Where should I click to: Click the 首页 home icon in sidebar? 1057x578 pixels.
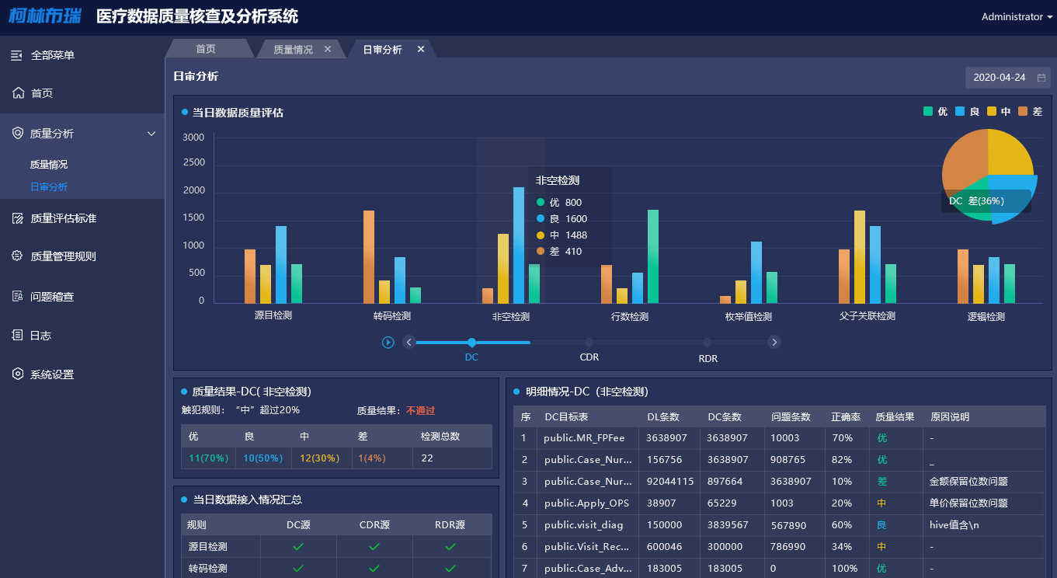(x=19, y=93)
